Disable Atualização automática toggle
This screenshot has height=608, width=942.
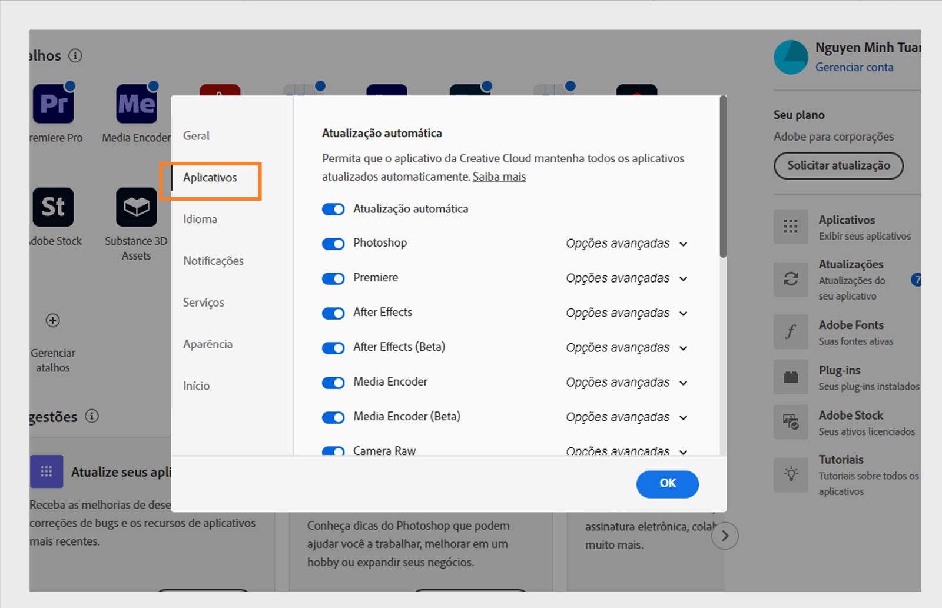click(x=333, y=209)
